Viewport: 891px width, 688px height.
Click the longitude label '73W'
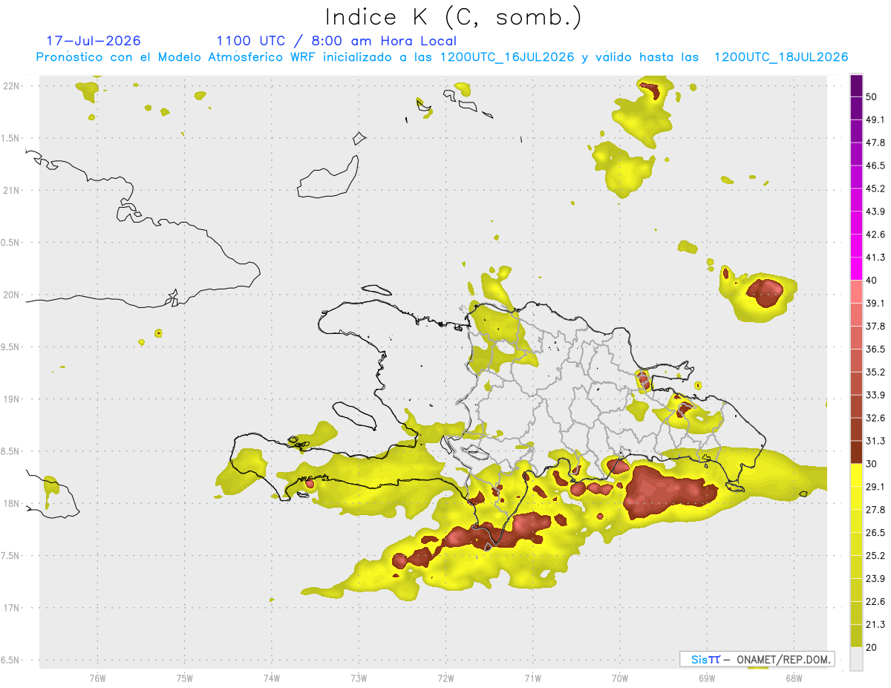[x=359, y=678]
